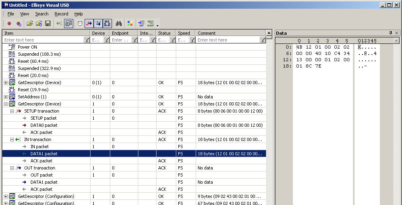This screenshot has height=205, width=402.
Task: Open the Search menu
Action: tap(42, 14)
